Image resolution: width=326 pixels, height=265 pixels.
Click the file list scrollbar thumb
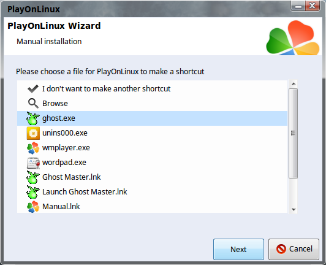pos(293,133)
